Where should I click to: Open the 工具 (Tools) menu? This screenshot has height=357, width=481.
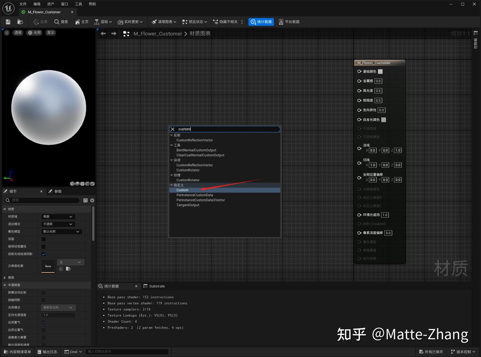pos(78,4)
